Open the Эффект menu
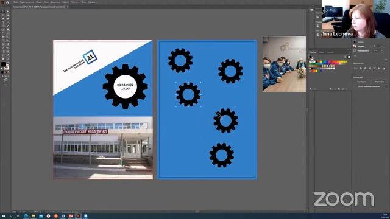The image size is (390, 219). pos(66,2)
